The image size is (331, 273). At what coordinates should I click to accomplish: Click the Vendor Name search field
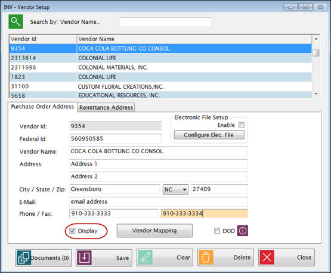point(165,21)
